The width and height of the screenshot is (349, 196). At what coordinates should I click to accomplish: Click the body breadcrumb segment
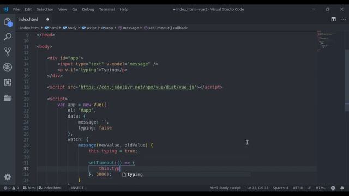tap(70, 28)
